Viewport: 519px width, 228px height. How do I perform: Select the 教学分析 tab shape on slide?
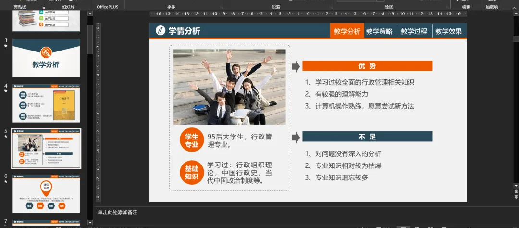point(347,31)
